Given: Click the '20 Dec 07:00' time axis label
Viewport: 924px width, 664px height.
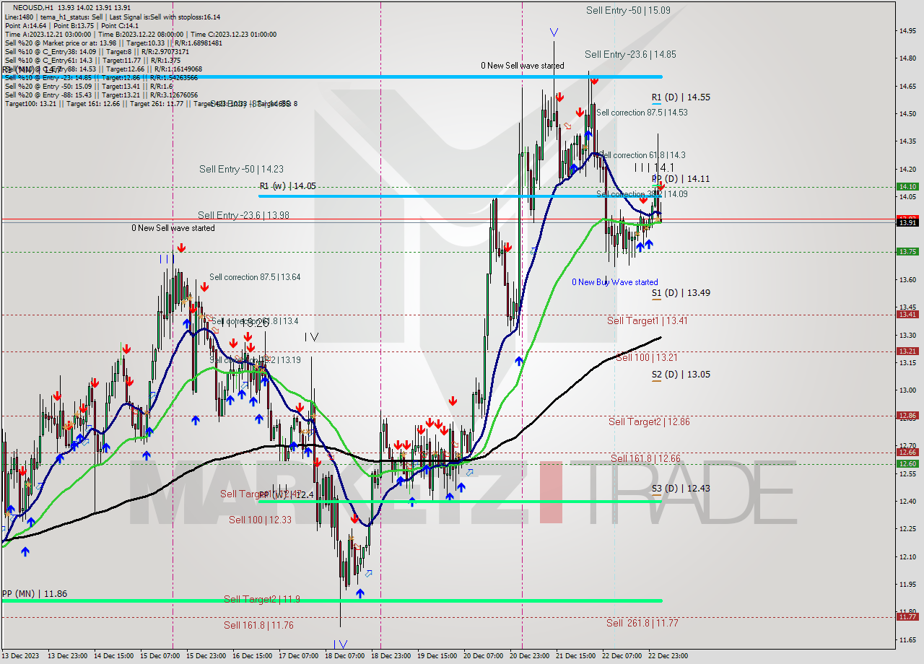Looking at the screenshot, I should click(x=484, y=656).
